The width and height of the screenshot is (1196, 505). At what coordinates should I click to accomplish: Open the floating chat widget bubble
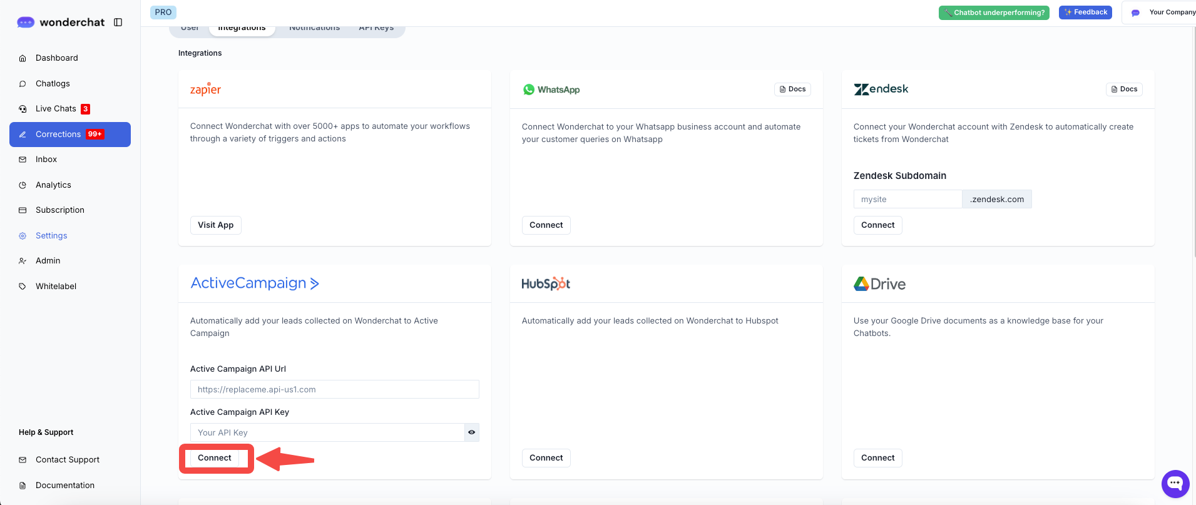point(1175,484)
